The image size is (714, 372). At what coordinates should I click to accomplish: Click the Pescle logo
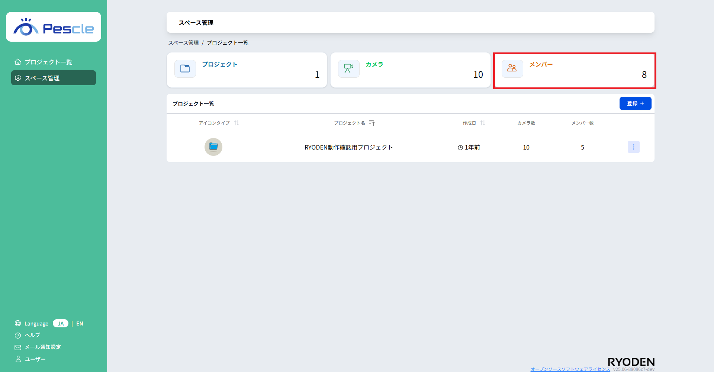coord(54,27)
